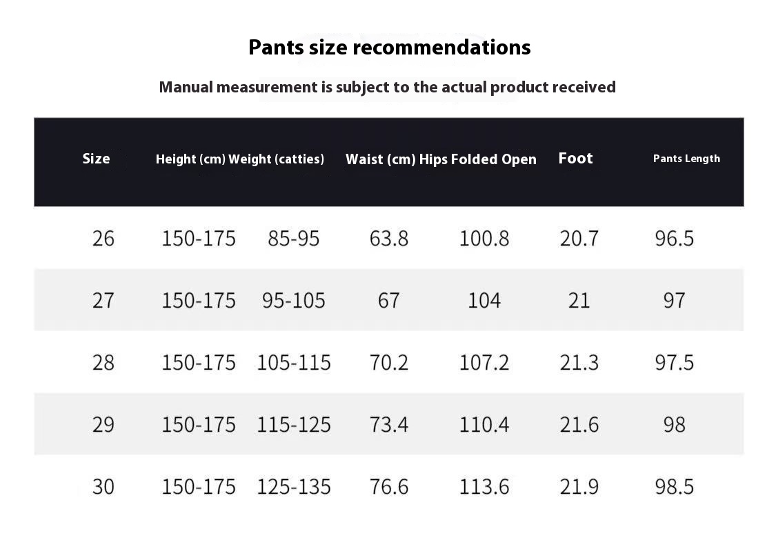Click the 'Pants size recommendations' title
The width and height of the screenshot is (776, 549).
point(390,48)
